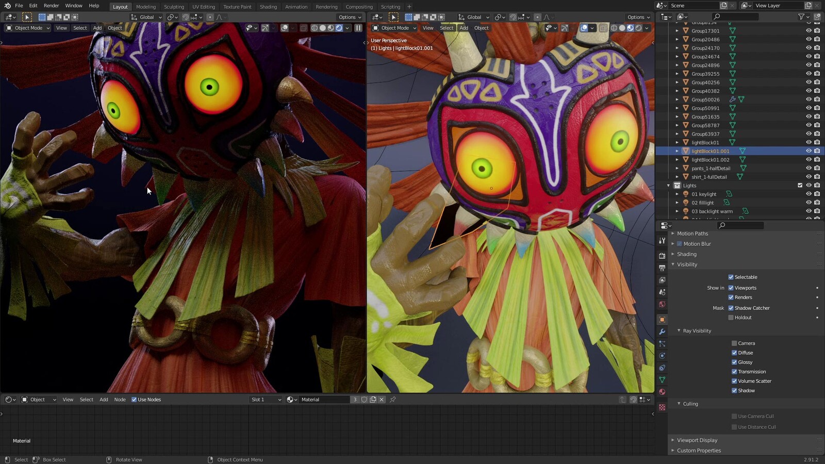Open the Slot 1 dropdown

coord(266,400)
